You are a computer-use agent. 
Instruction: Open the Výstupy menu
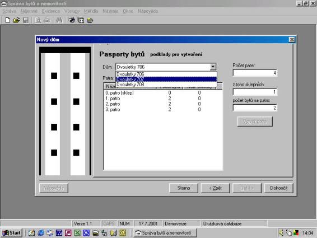pos(72,11)
